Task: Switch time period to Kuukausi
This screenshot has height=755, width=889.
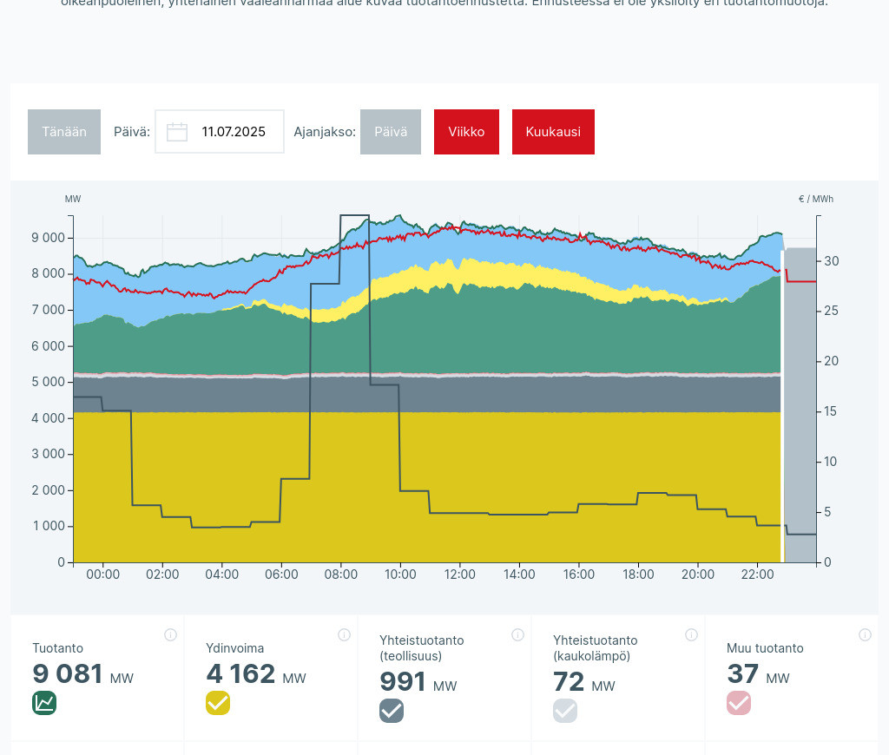Action: click(x=553, y=132)
